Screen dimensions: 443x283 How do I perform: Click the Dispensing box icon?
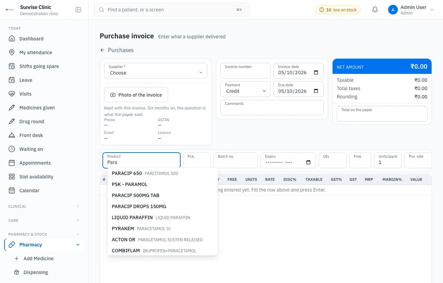pos(17,272)
